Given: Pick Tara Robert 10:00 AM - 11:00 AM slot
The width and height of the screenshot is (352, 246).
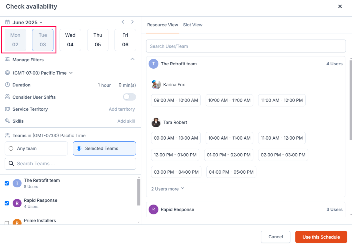Looking at the screenshot, I should [x=229, y=138].
